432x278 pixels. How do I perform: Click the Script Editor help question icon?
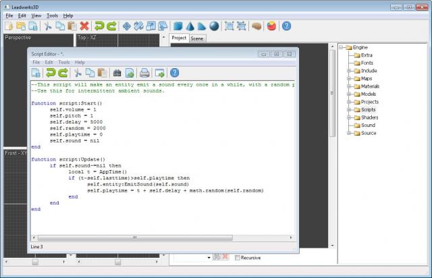[174, 73]
